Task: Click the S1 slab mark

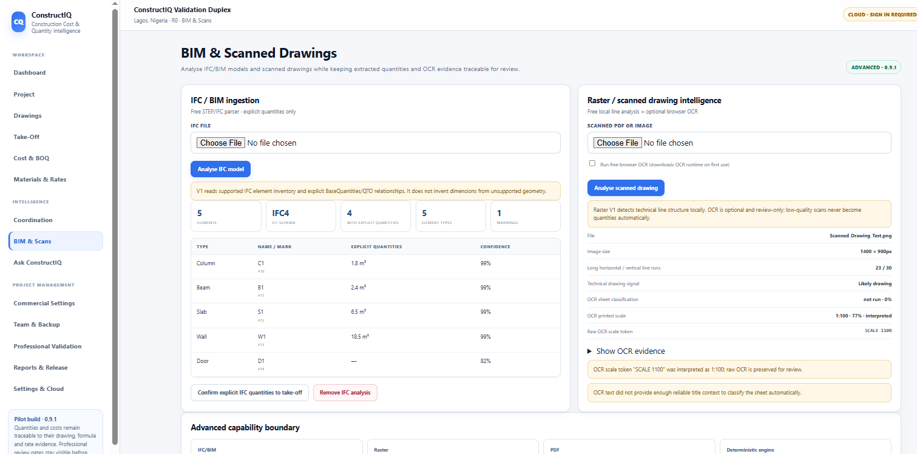Action: pos(262,312)
